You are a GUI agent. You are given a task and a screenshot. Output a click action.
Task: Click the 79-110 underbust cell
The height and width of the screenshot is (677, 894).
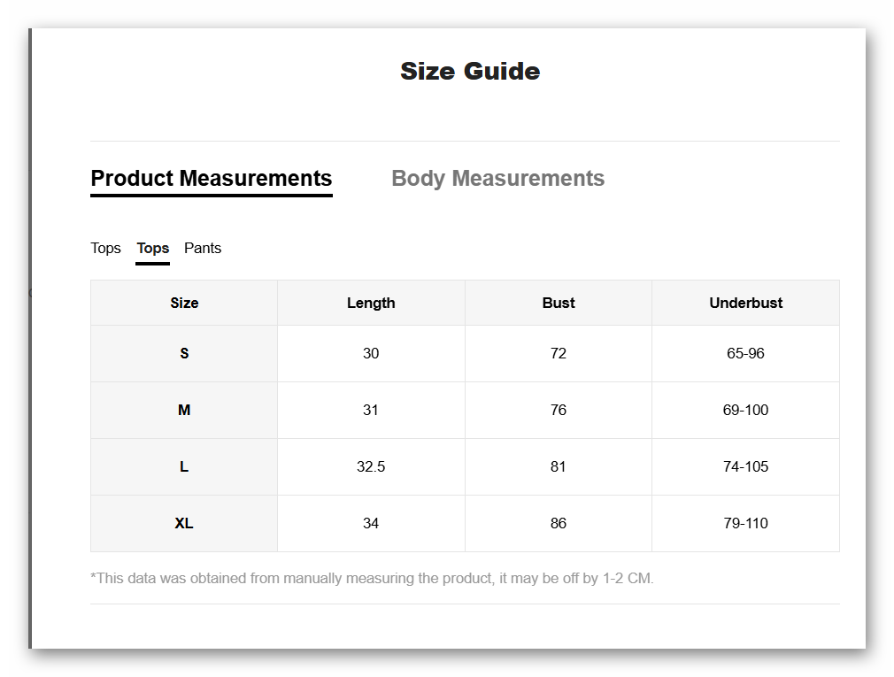[745, 523]
